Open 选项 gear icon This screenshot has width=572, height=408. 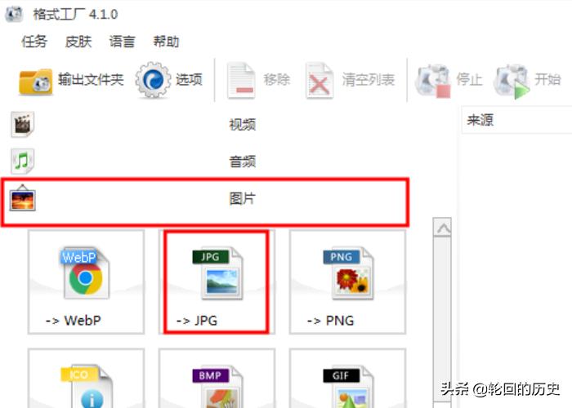[x=153, y=80]
